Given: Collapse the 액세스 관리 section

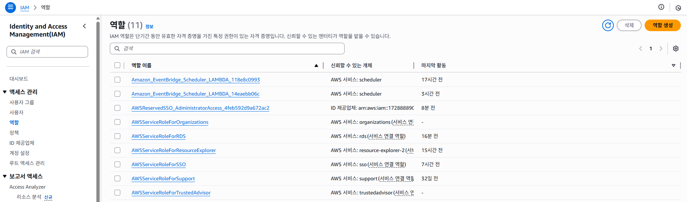Looking at the screenshot, I should (5, 92).
